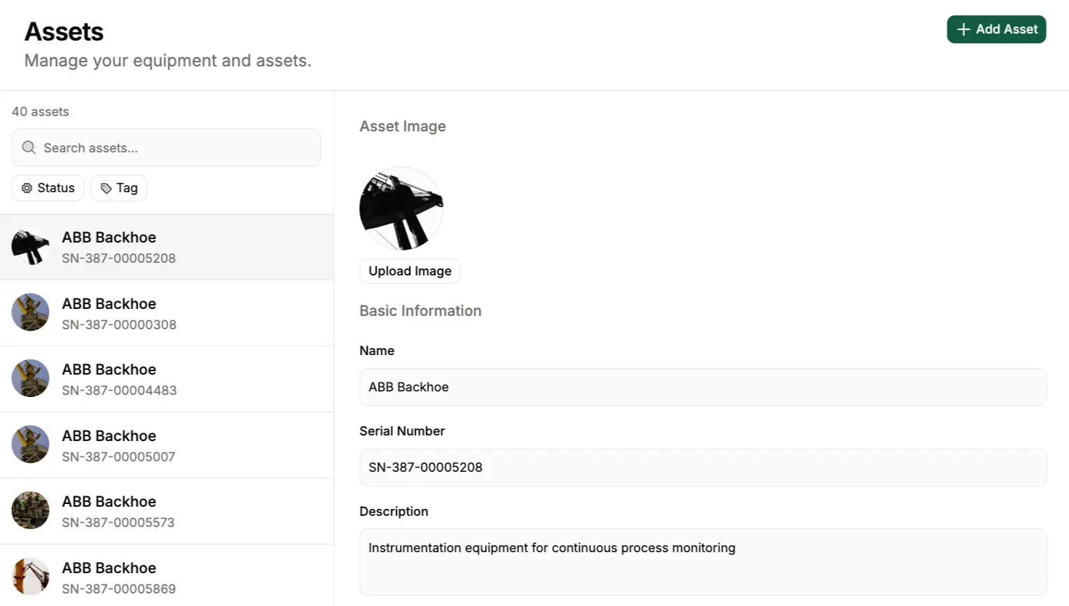Click the Add Asset button
Image resolution: width=1069 pixels, height=606 pixels.
996,29
